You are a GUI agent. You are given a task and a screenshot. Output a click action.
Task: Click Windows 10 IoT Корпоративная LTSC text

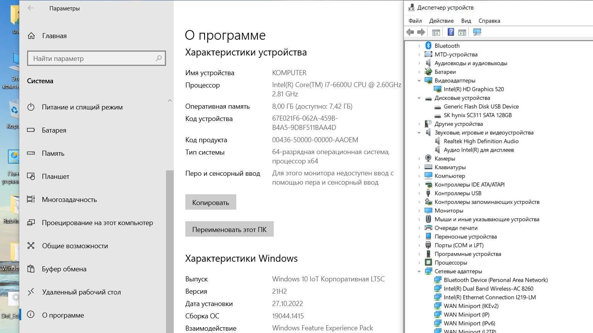[x=329, y=279]
